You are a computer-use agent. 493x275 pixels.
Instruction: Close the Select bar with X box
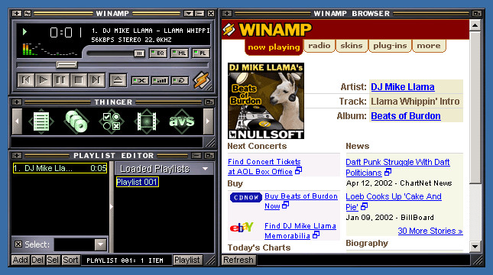(18, 244)
